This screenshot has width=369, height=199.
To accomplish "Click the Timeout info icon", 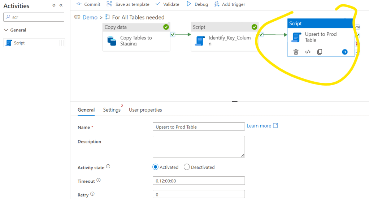I will coord(99,181).
